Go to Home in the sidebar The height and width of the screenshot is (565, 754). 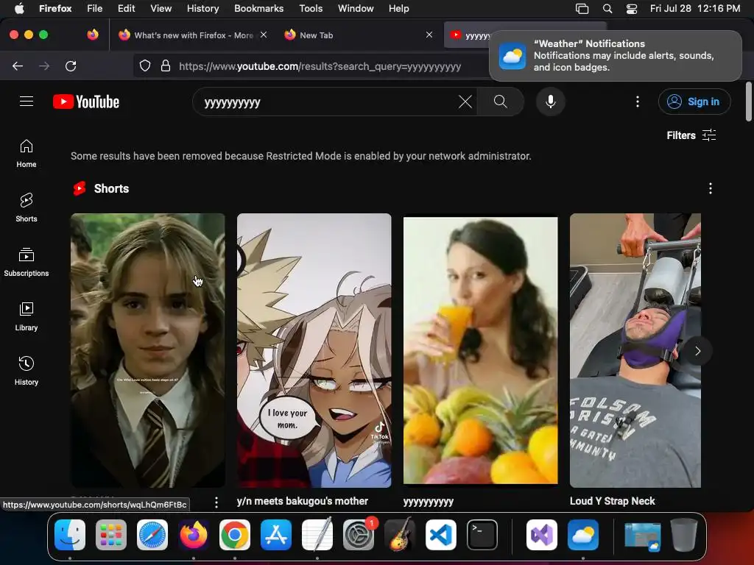coord(27,154)
